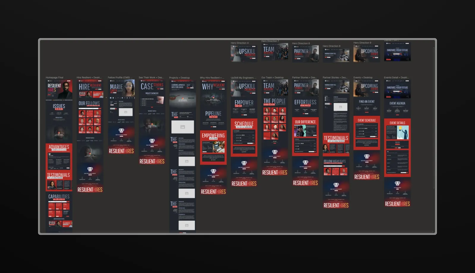Select the "Projects • Desktop" frame label
Screen dimensions: 475x273
coord(179,78)
